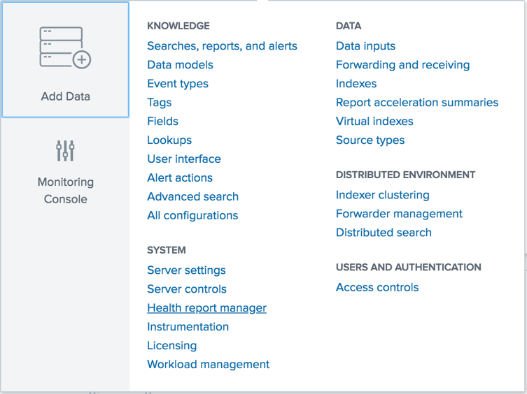
Task: Open Data inputs
Action: click(365, 46)
